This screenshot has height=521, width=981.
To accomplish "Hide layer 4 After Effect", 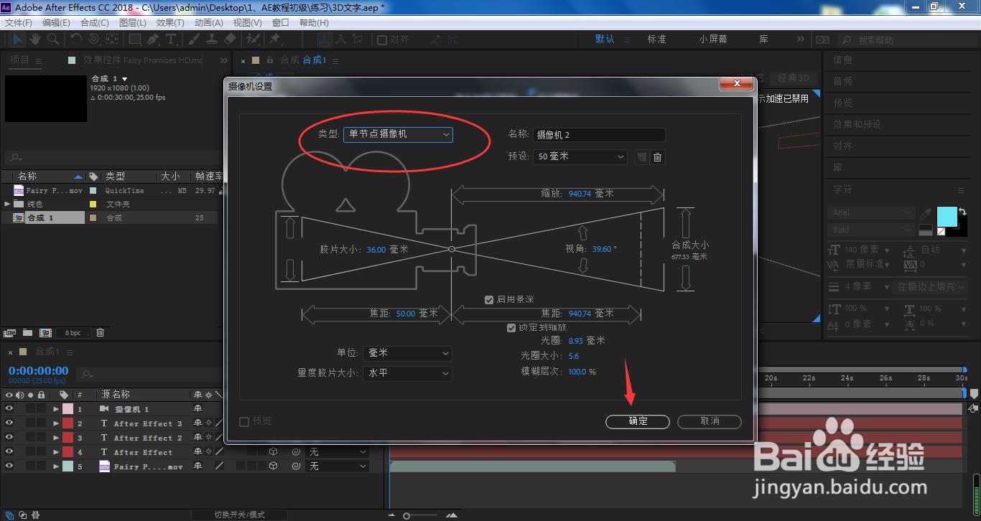I will [9, 452].
